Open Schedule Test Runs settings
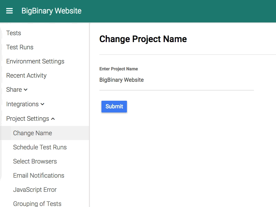276x207 pixels. 40,147
